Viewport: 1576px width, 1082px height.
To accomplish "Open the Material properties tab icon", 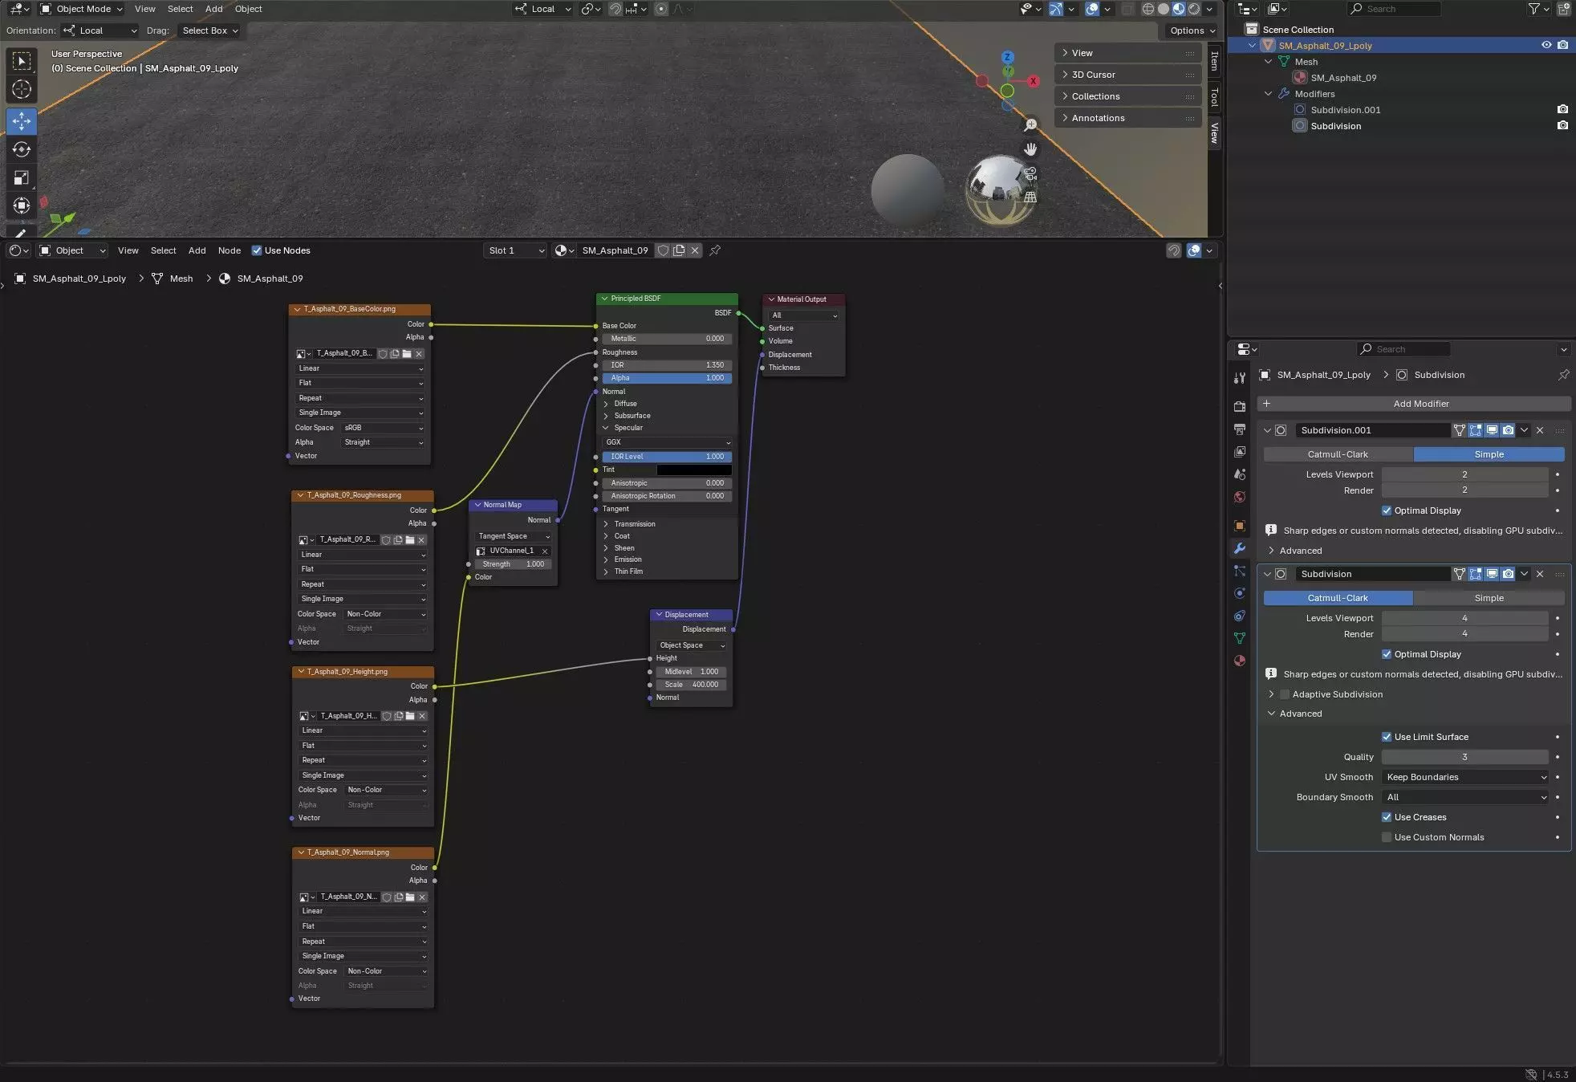I will (1240, 661).
